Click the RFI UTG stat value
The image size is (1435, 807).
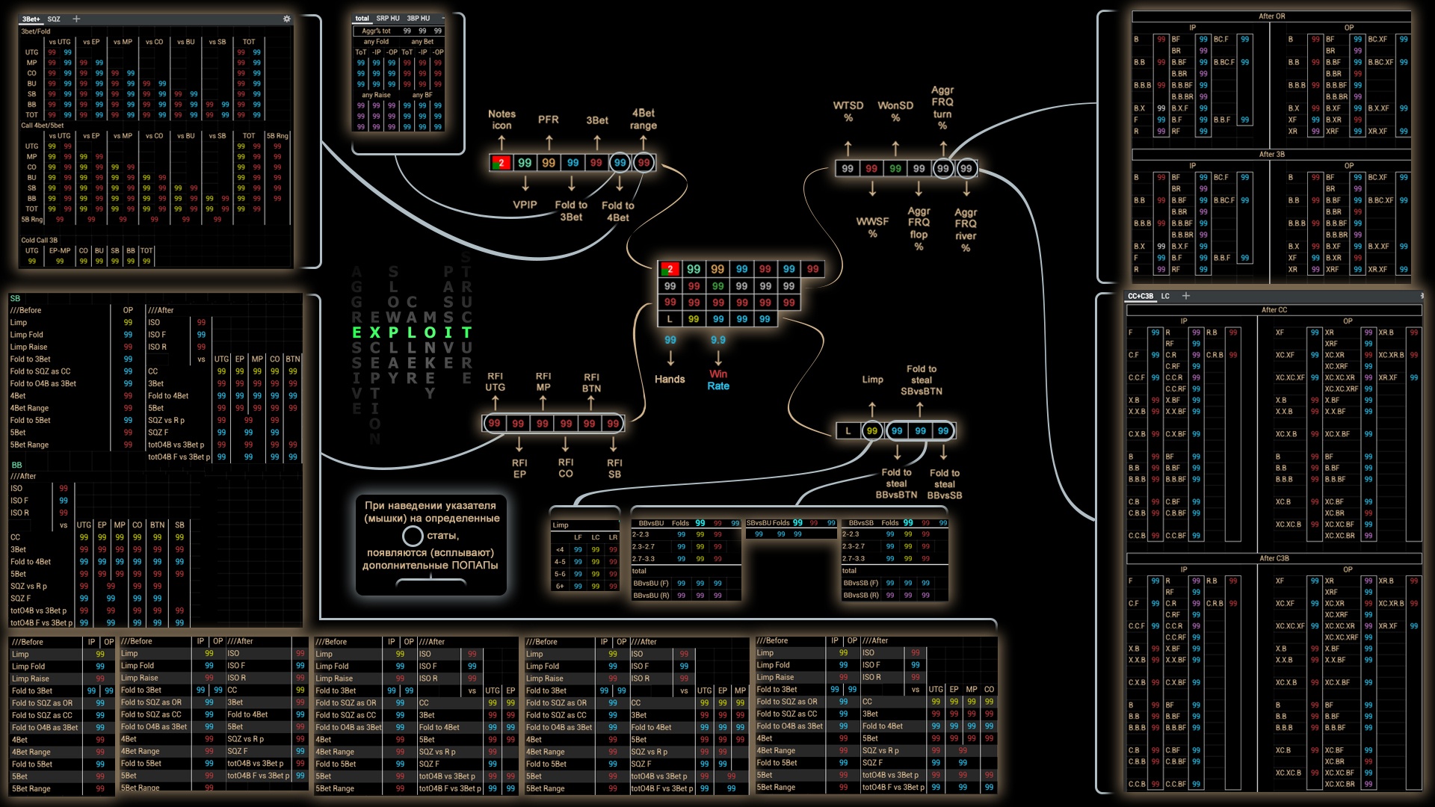494,424
